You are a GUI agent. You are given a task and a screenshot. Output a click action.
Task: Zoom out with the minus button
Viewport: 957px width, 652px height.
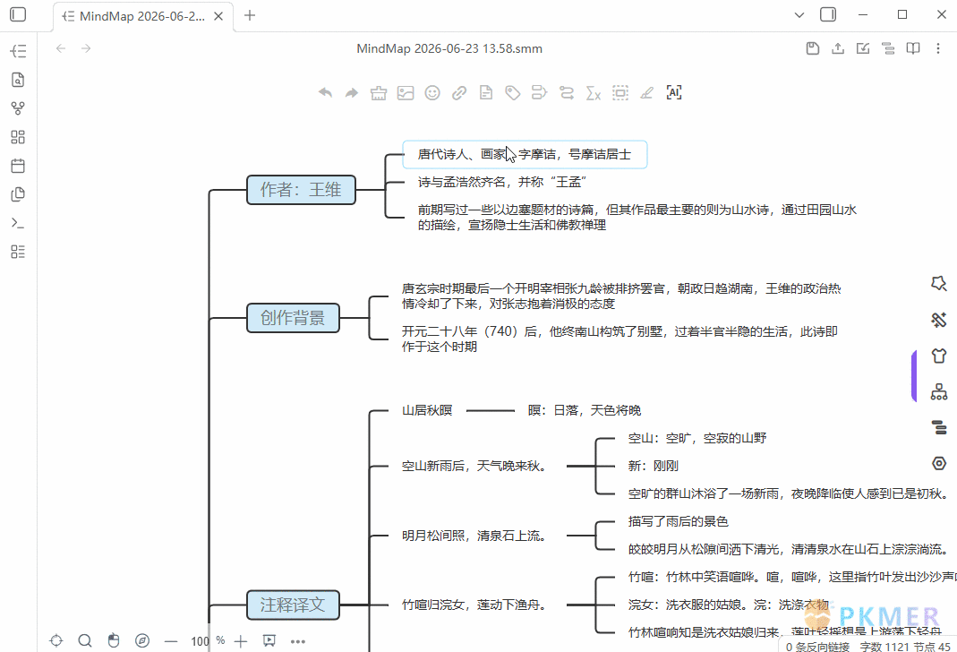171,641
